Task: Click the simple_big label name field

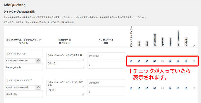Action: tap(24, 94)
